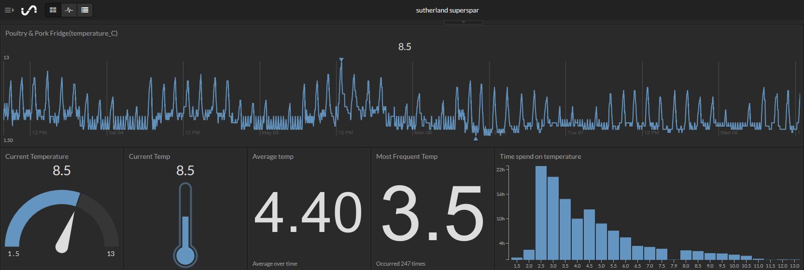
Task: Switch to dashboard grid view
Action: 53,10
